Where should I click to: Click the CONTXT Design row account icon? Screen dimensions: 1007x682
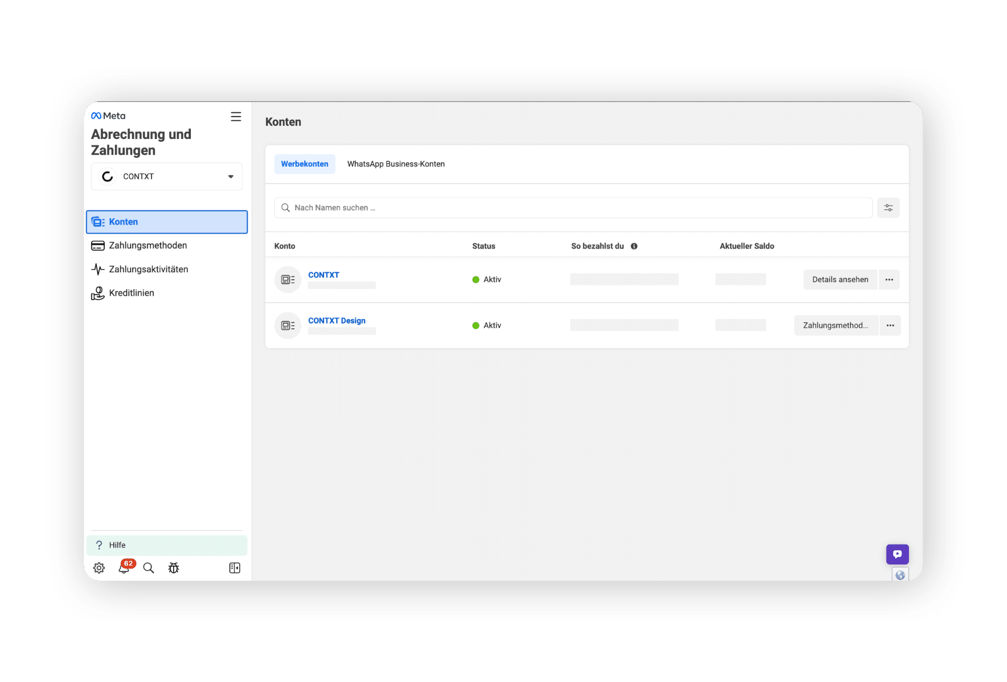point(288,325)
